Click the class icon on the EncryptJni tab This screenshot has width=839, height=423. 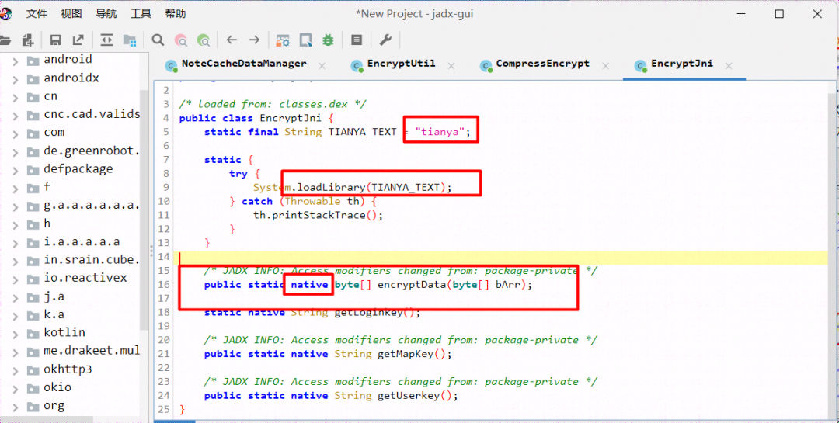(x=640, y=66)
